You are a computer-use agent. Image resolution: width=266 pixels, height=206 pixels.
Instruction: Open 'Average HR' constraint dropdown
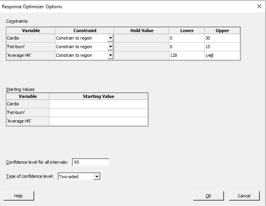point(110,56)
